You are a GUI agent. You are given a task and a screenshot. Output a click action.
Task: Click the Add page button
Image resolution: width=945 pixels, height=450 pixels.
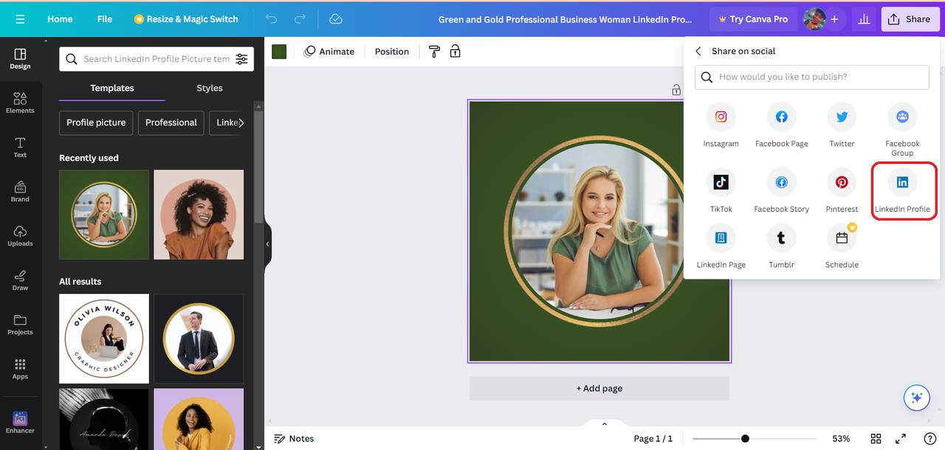[x=599, y=388]
